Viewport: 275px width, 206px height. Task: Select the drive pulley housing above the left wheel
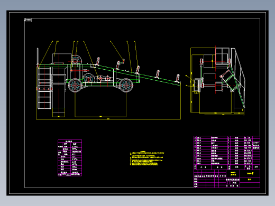click(x=77, y=60)
